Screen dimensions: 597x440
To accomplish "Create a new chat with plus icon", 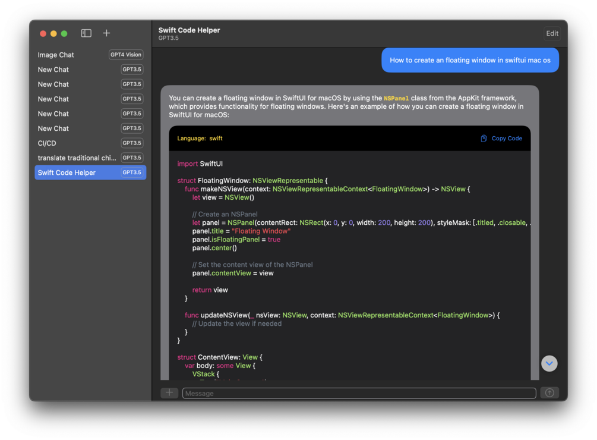I will pyautogui.click(x=106, y=33).
